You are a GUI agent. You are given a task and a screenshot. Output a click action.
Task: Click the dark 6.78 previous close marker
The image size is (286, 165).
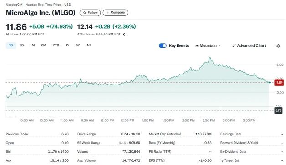278,110
